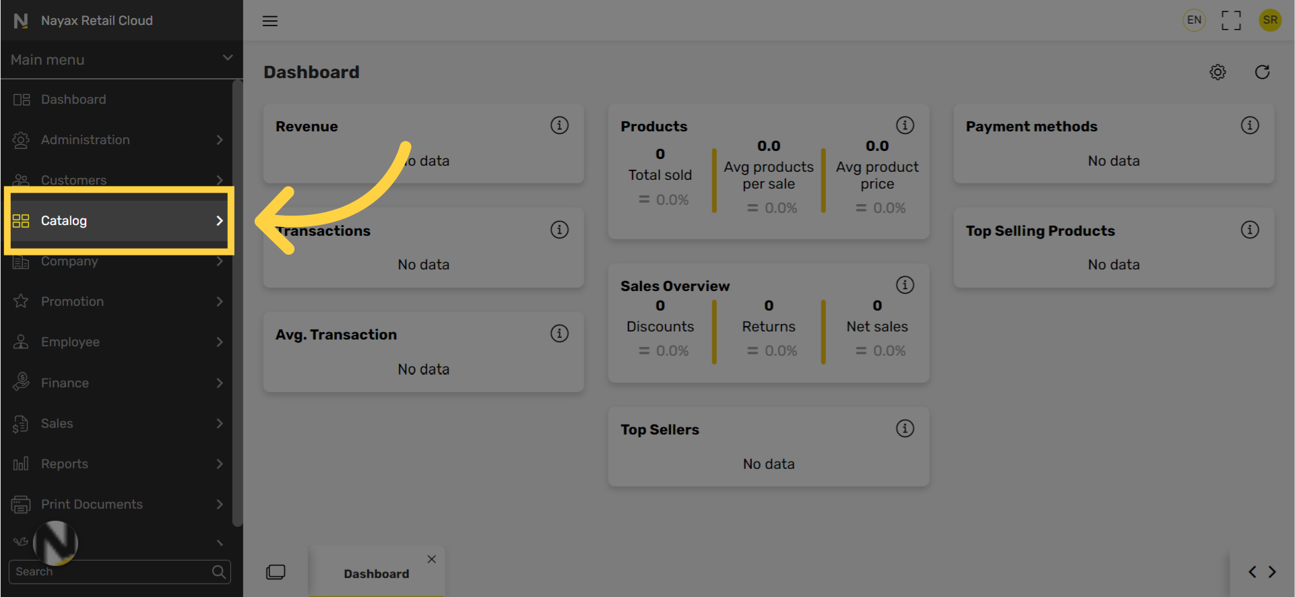This screenshot has width=1295, height=597.
Task: Refresh the dashboard data
Action: (x=1262, y=72)
